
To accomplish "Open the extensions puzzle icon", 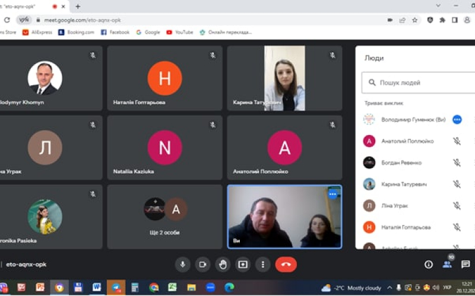I will click(x=442, y=20).
